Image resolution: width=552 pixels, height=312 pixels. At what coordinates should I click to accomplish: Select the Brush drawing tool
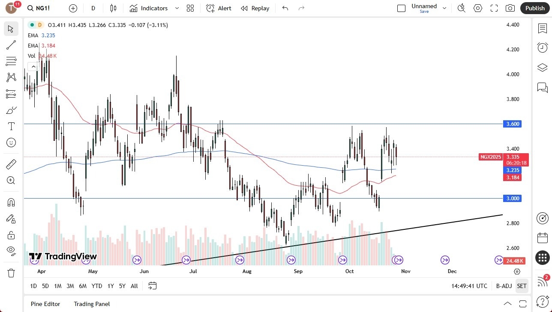coord(11,110)
